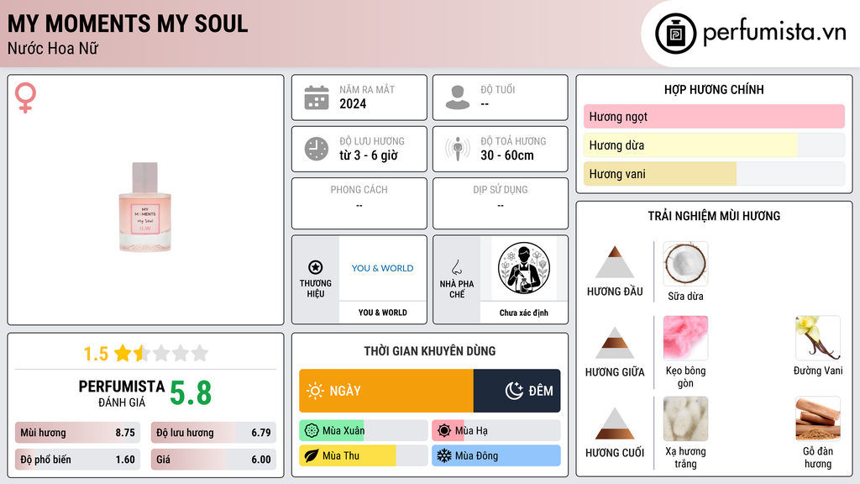
Task: Click the Mùa Xuân label text
Action: coord(343,431)
